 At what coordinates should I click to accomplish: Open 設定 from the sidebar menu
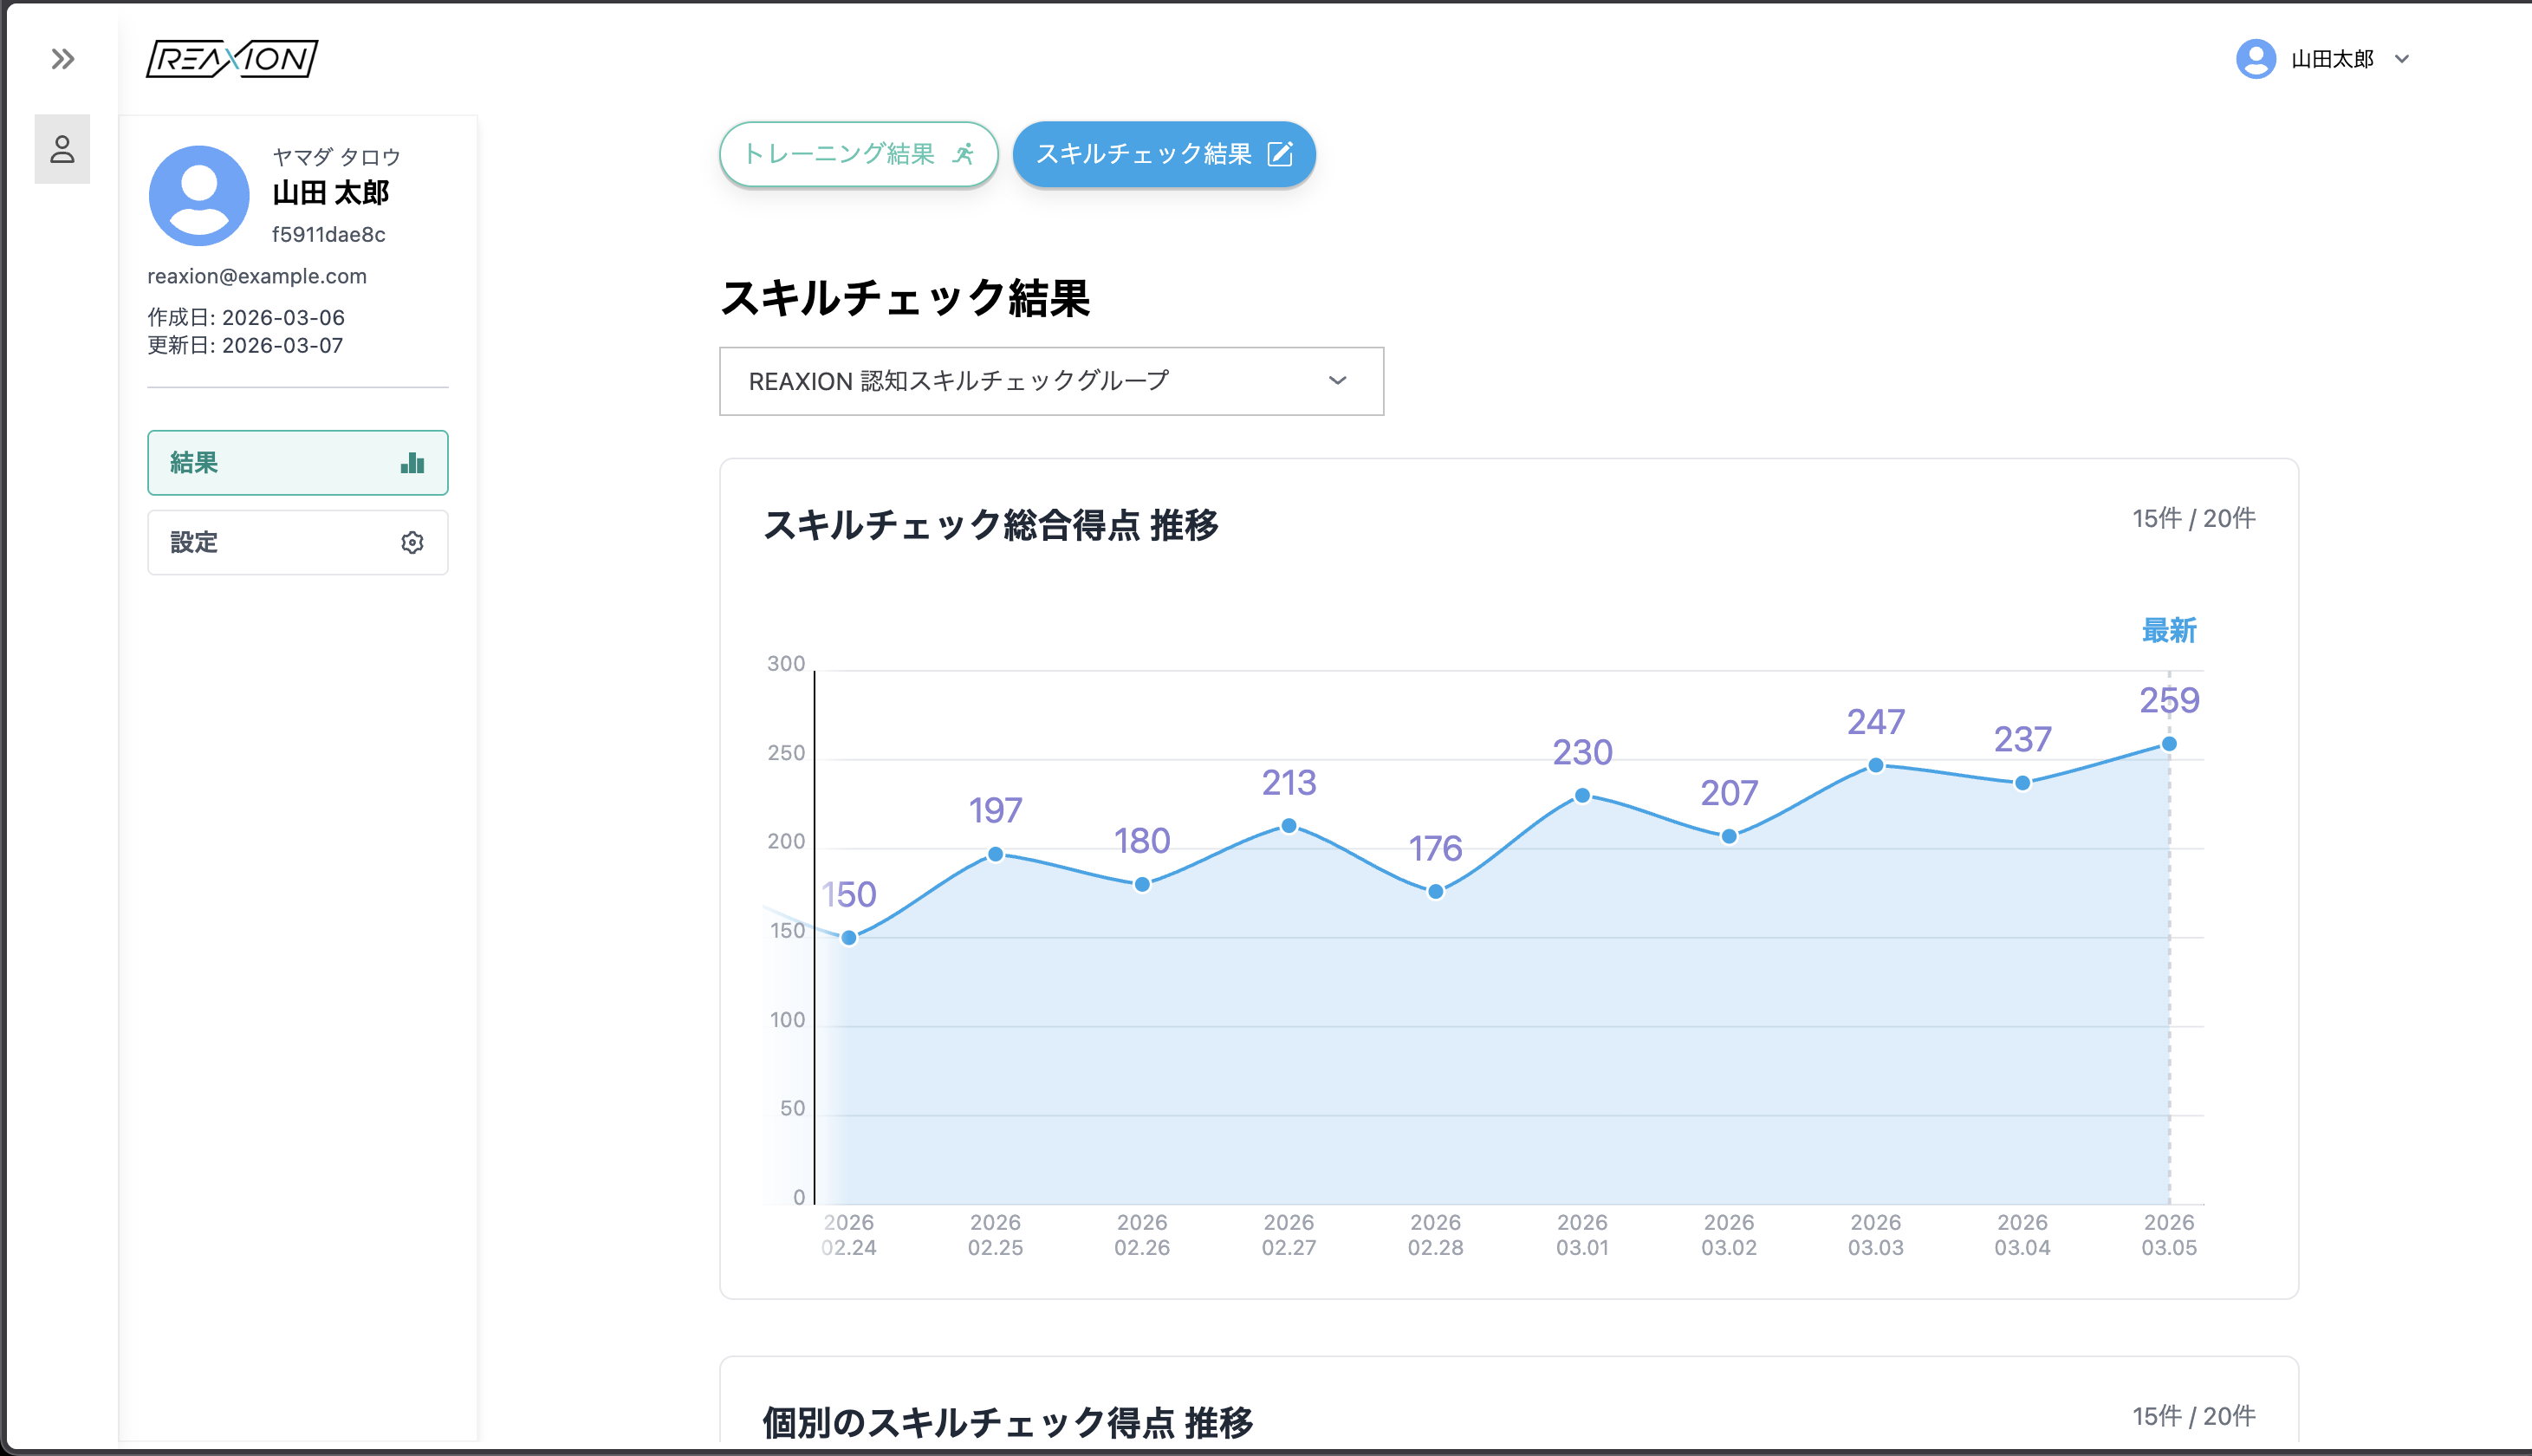click(x=298, y=542)
